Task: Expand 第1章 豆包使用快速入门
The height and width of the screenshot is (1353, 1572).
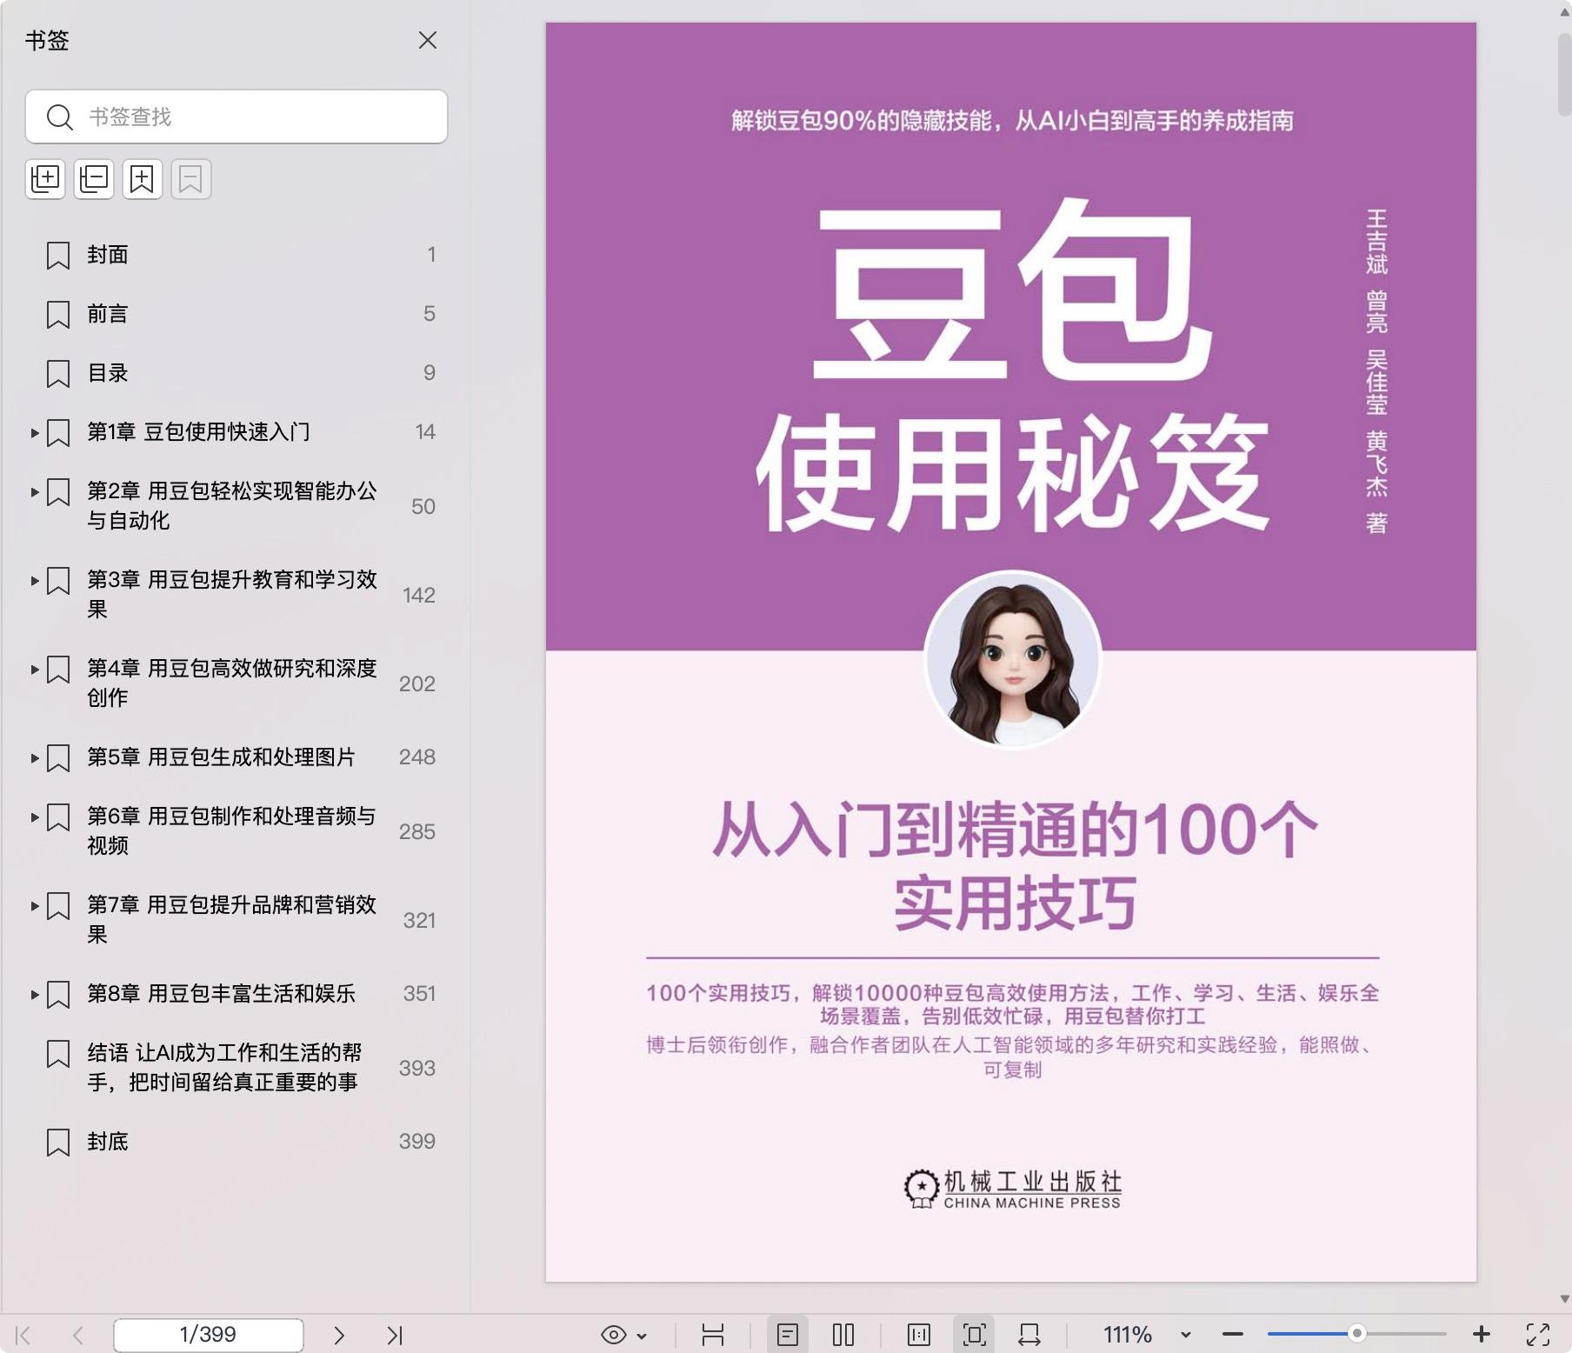Action: [35, 432]
